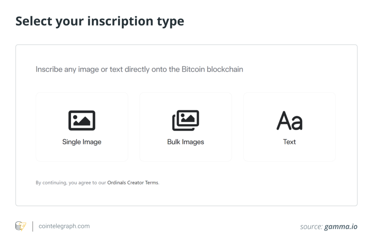The image size is (373, 247).
Task: Click the vertical divider beside the Cointelegraph logo
Action: tap(32, 226)
